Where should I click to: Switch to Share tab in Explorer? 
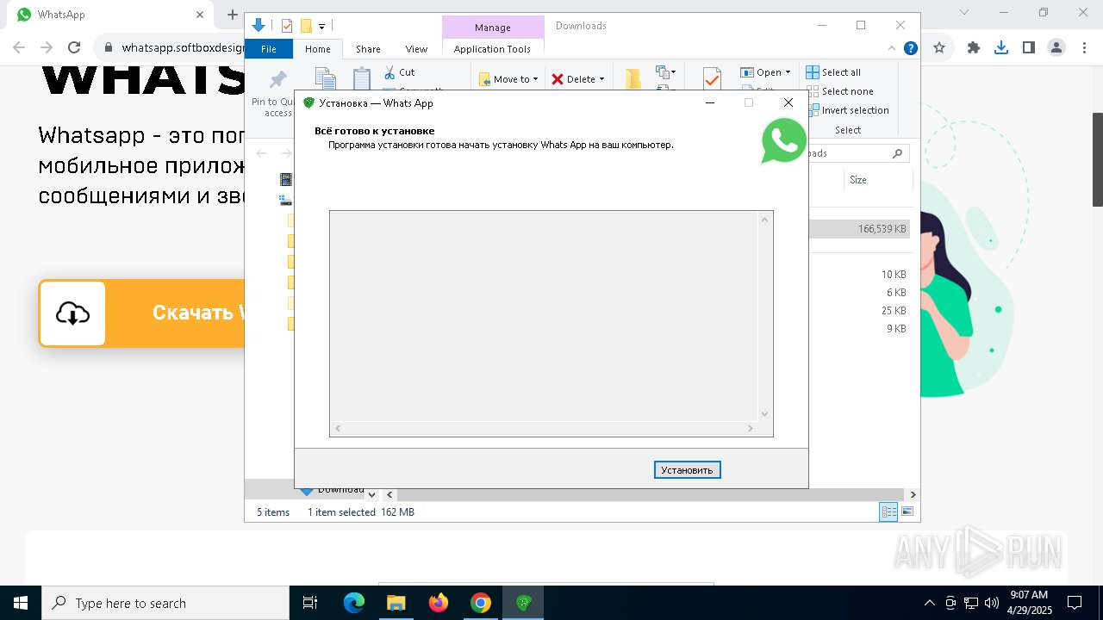pos(368,49)
